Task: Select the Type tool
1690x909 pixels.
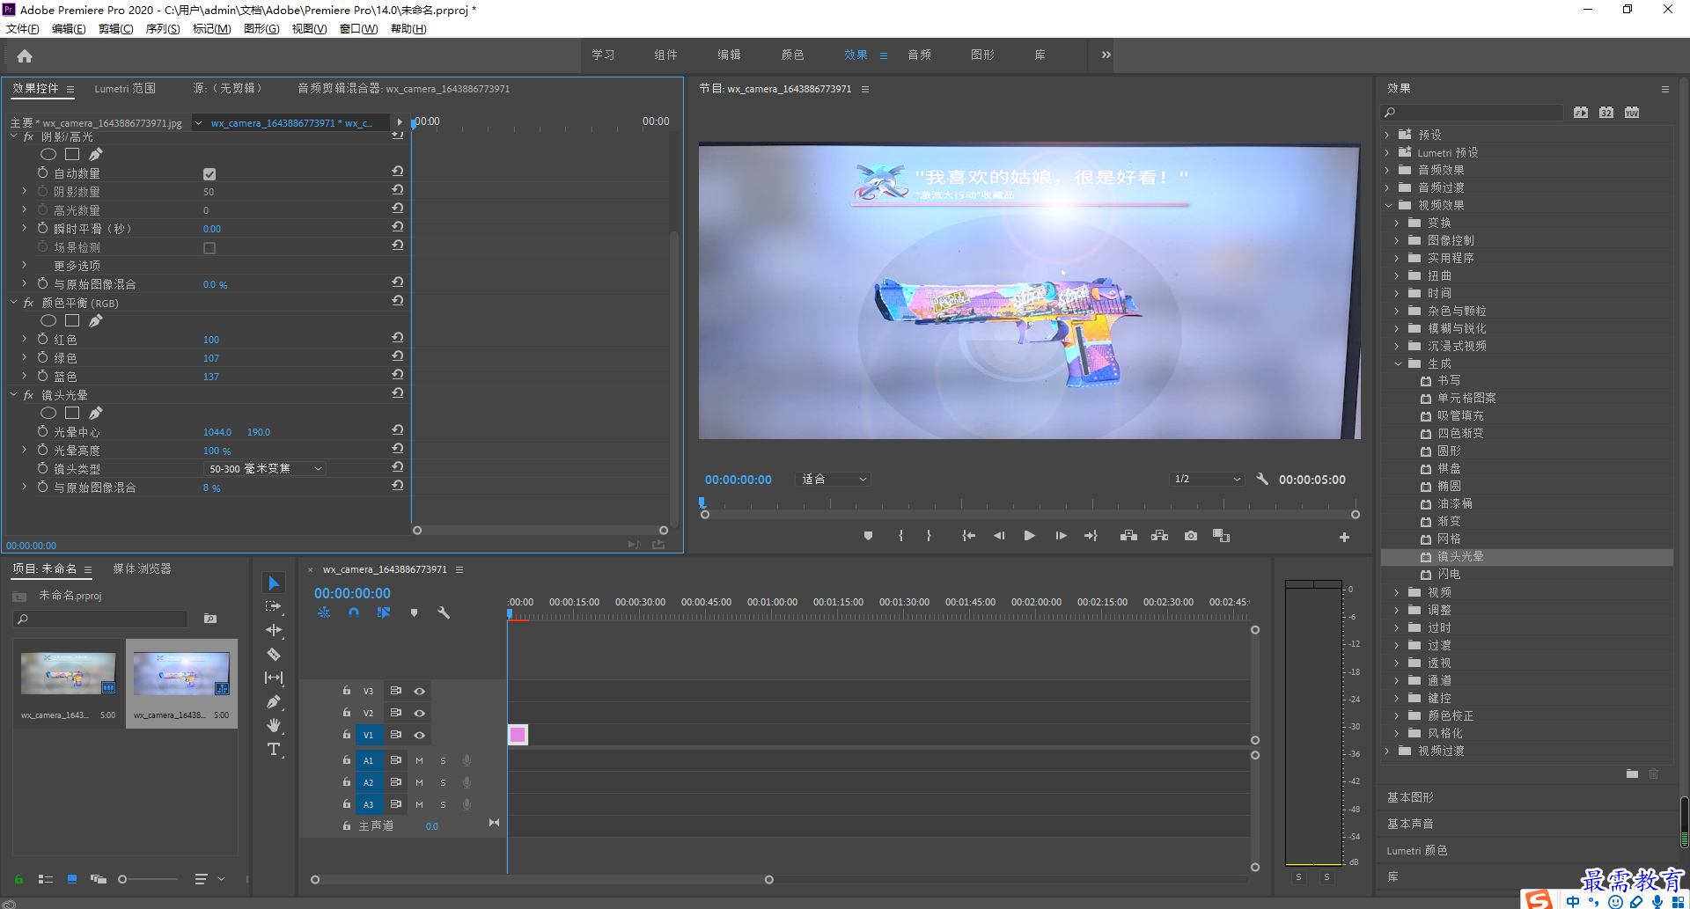Action: 274,749
